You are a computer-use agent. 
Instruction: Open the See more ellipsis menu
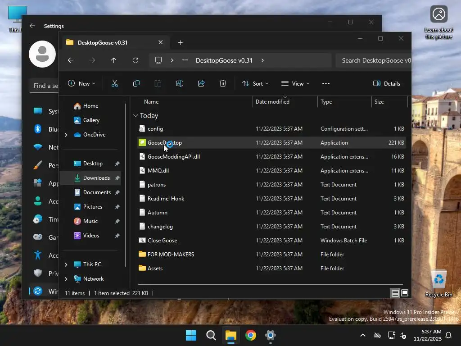tap(326, 83)
